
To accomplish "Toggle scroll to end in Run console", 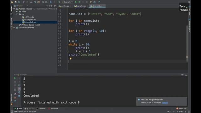I will [19, 89].
